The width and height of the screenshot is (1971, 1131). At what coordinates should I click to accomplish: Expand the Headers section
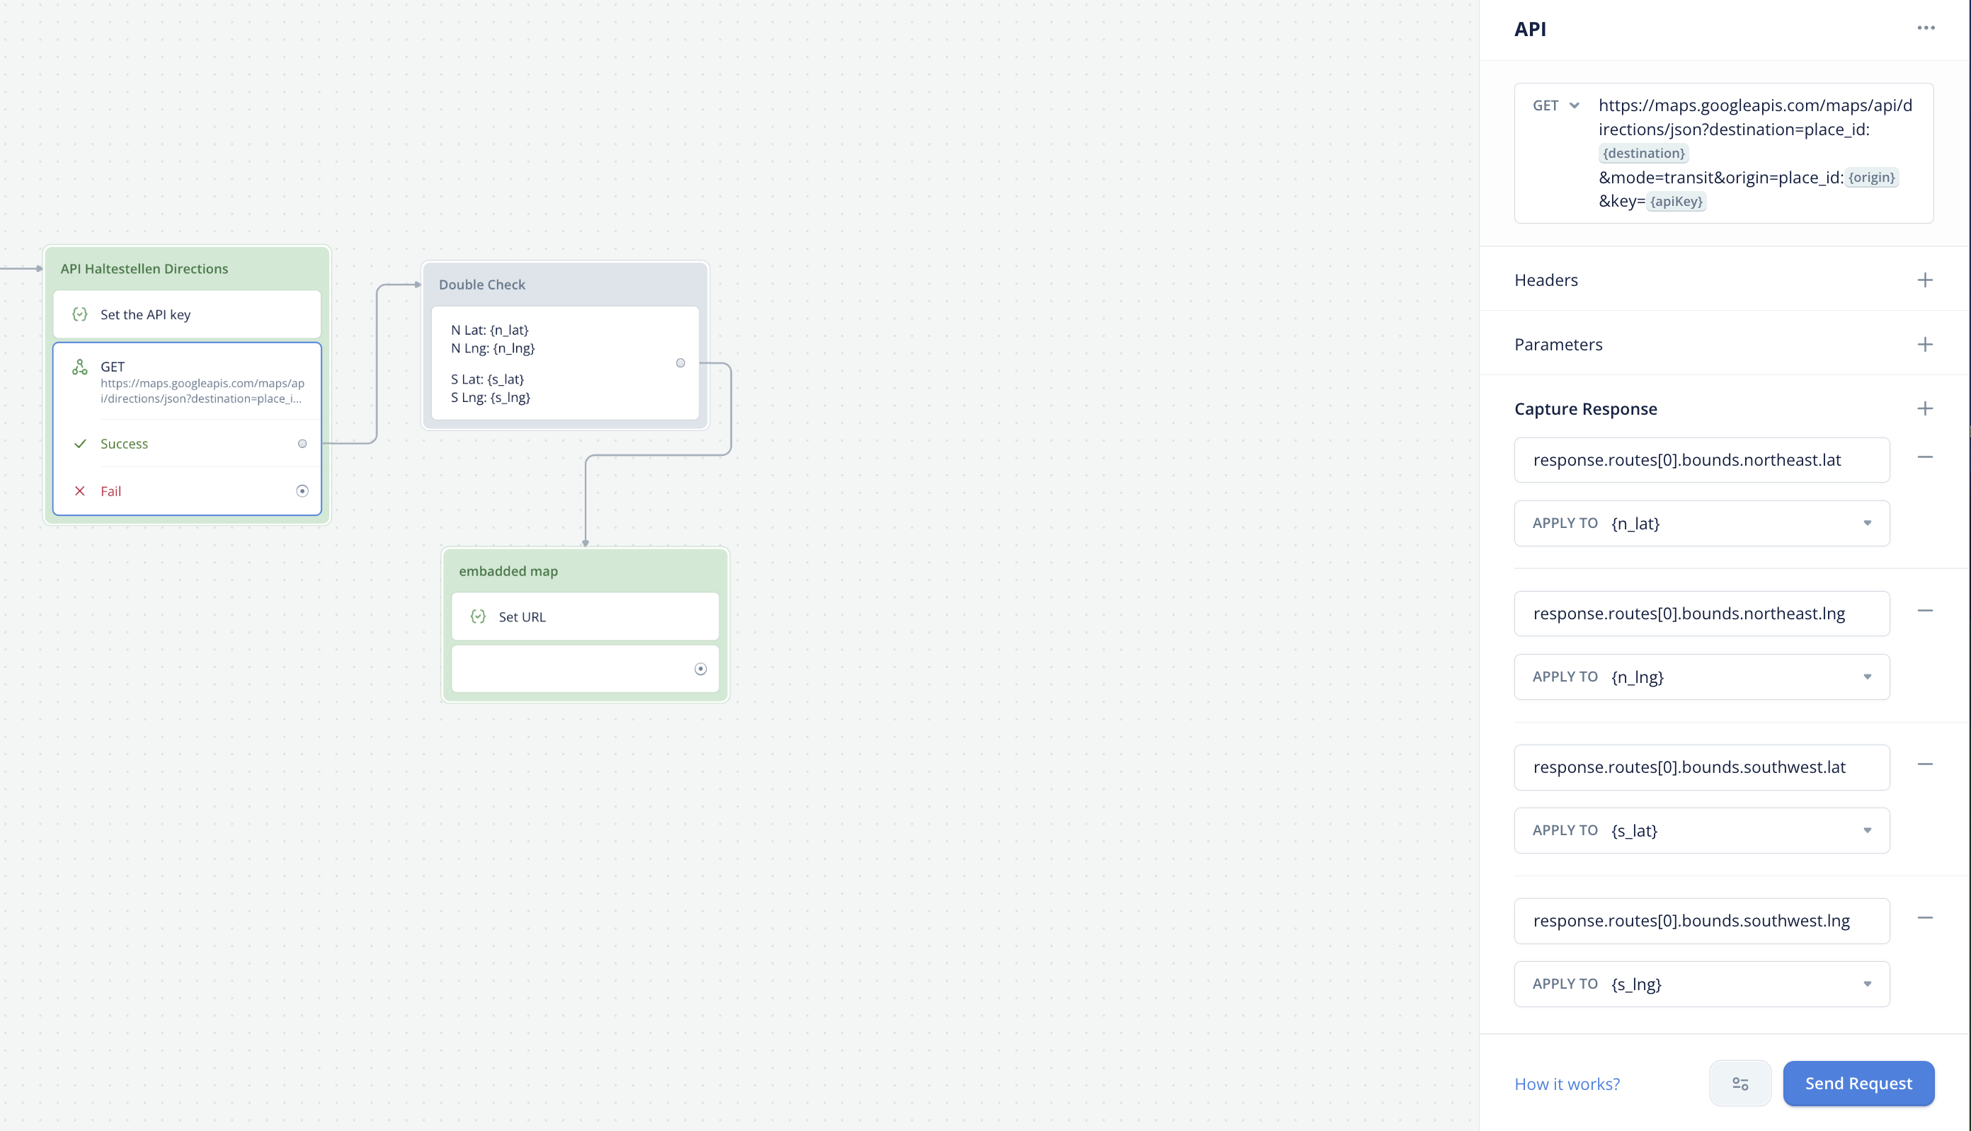coord(1546,280)
